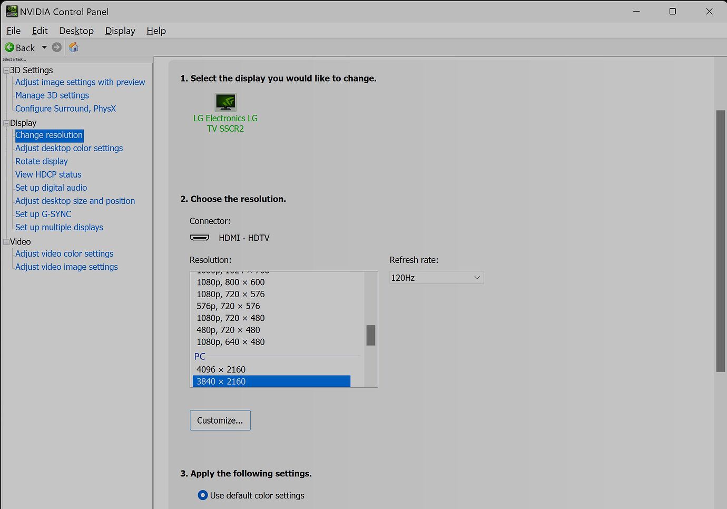This screenshot has width=727, height=509.
Task: Select the LG Electronics LG TV SSCR2 display icon
Action: pyautogui.click(x=225, y=102)
